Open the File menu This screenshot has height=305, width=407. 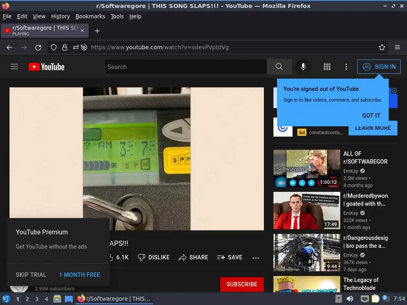coord(7,16)
